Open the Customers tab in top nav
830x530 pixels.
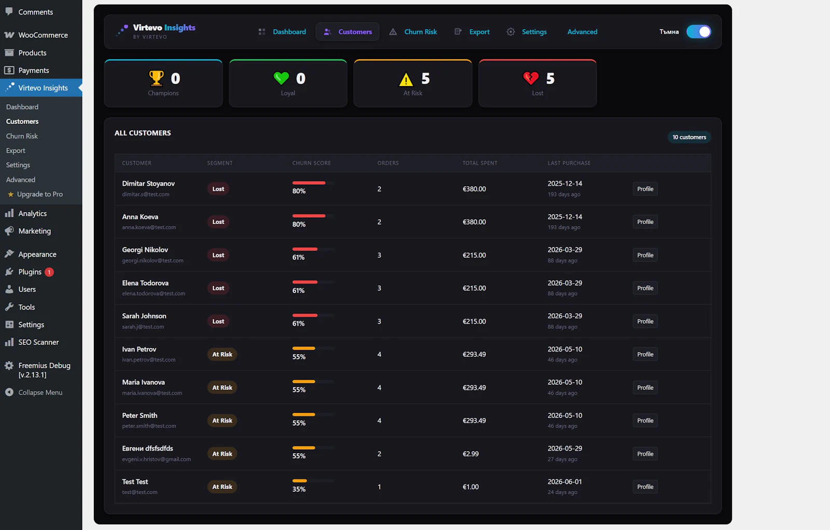point(348,32)
